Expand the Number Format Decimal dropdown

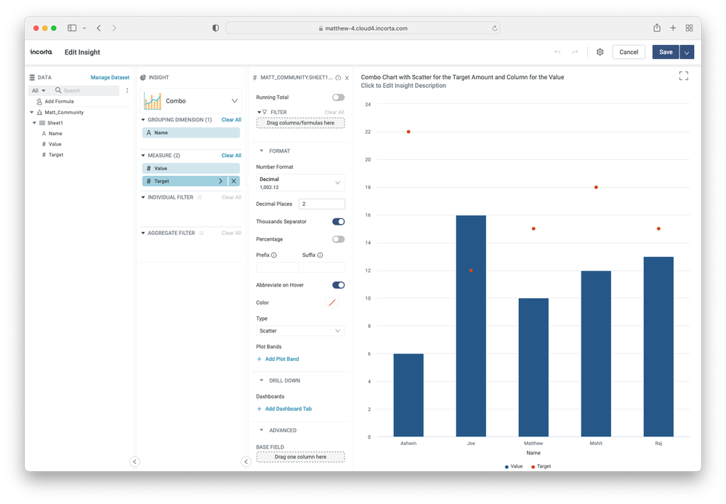coord(300,183)
